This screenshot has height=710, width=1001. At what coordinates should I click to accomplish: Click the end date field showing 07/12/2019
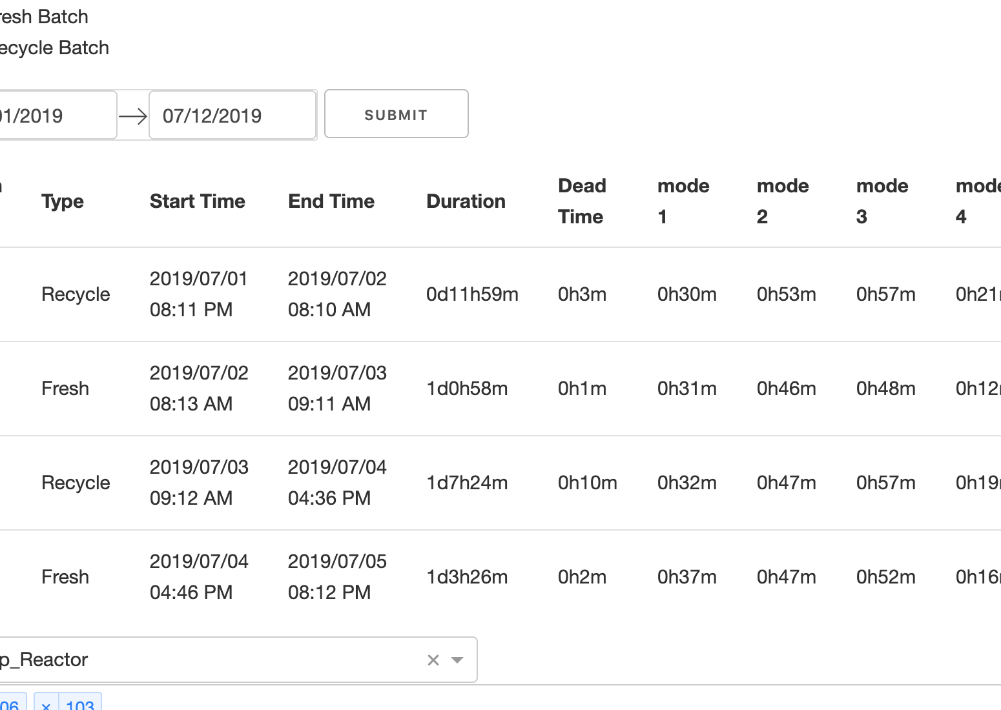232,116
